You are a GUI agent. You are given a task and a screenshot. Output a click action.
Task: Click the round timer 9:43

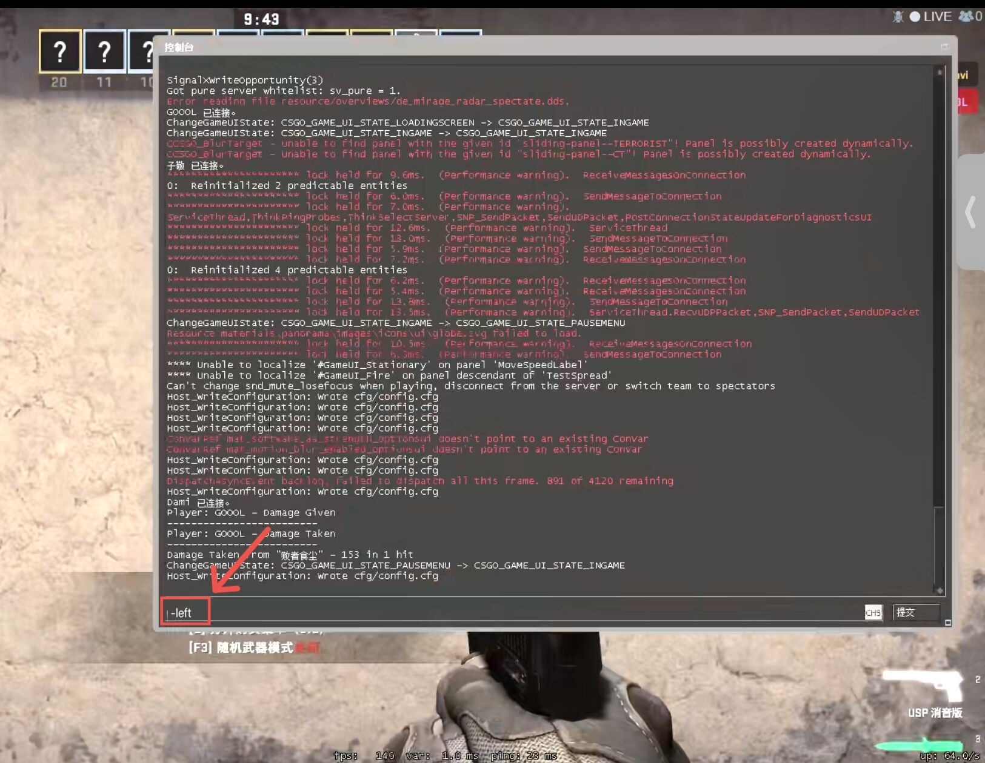pyautogui.click(x=261, y=19)
